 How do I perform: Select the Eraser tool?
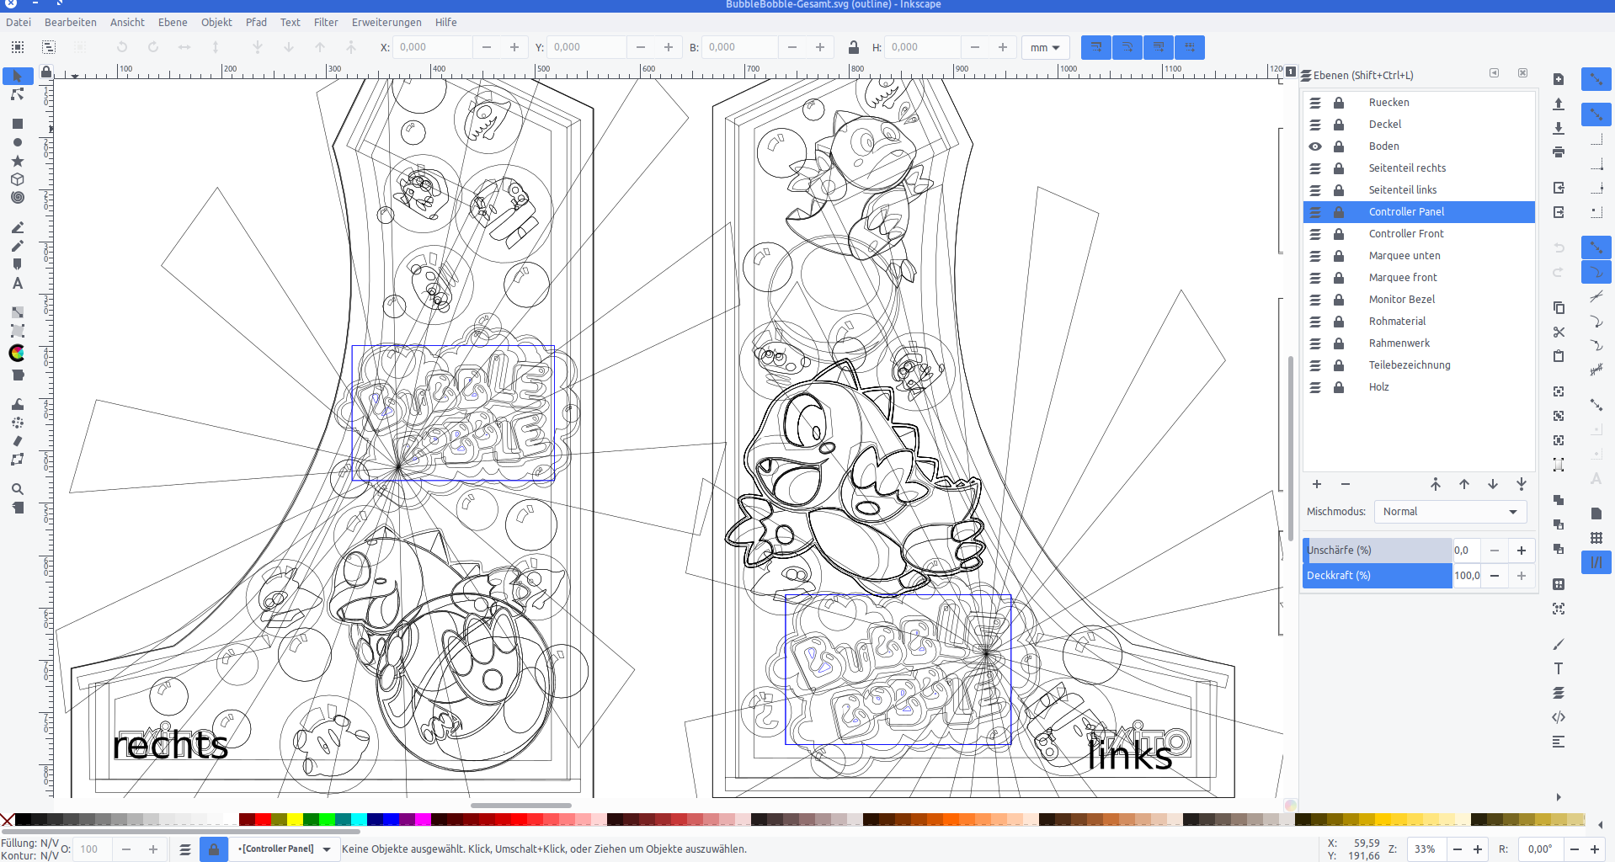17,441
